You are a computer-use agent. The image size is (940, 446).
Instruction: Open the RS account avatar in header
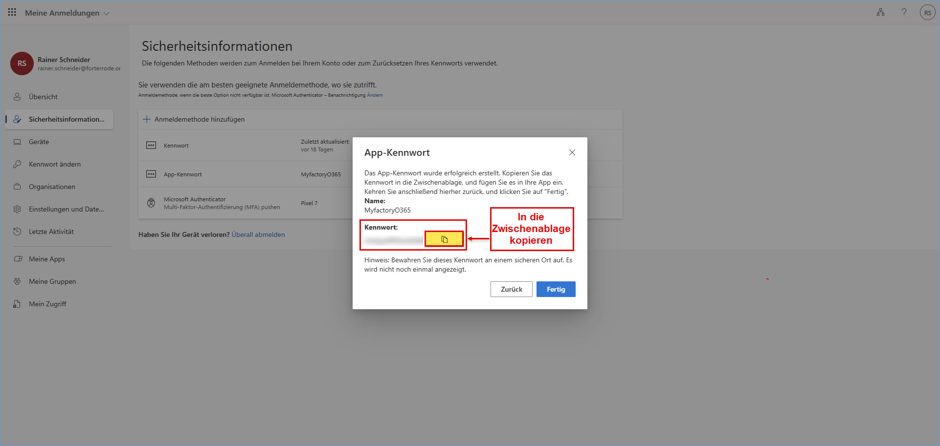tap(927, 13)
